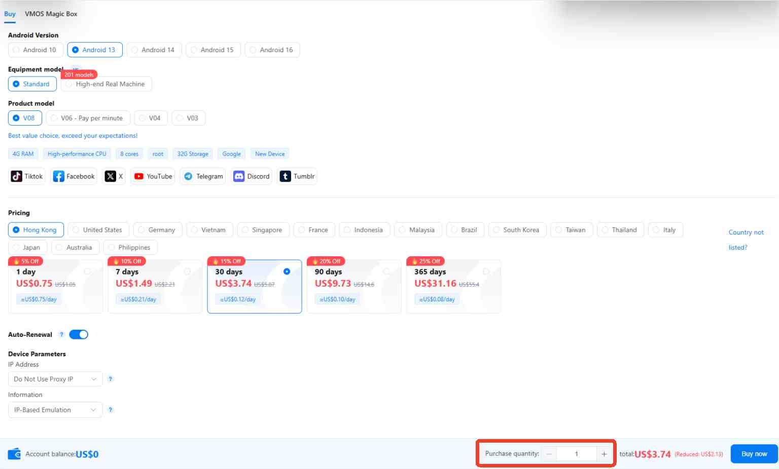Select the 365 days pricing plan
The height and width of the screenshot is (469, 779).
[453, 286]
